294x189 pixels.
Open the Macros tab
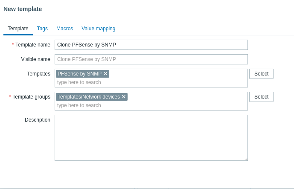pyautogui.click(x=64, y=29)
